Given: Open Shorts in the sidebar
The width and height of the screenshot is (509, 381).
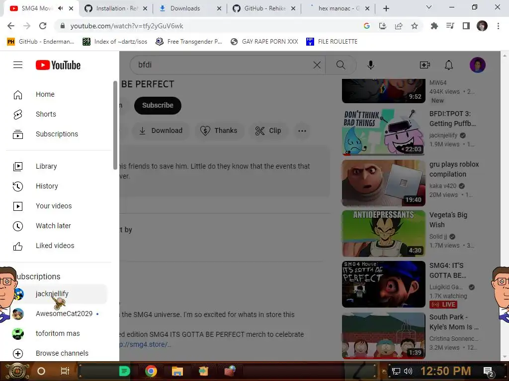Looking at the screenshot, I should (59, 114).
